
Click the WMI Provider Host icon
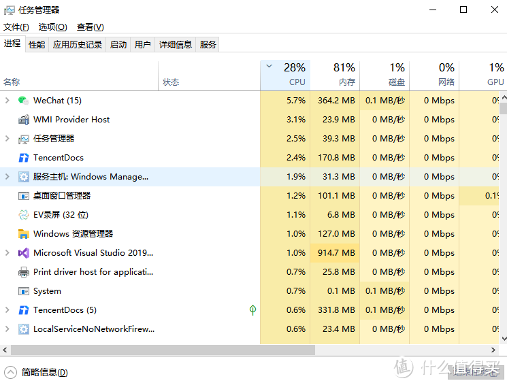(x=24, y=120)
